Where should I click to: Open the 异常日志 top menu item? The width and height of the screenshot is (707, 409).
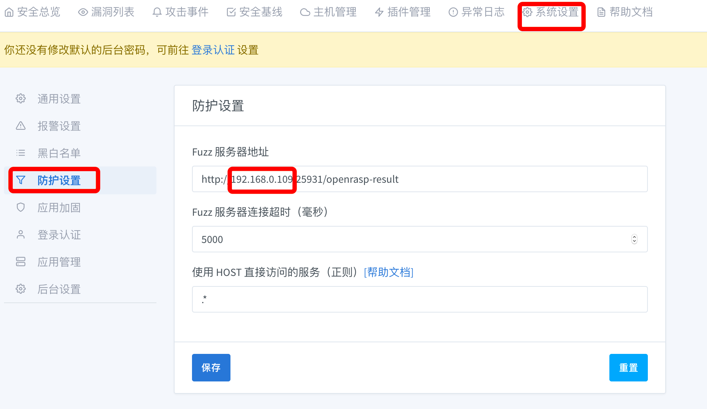click(477, 12)
